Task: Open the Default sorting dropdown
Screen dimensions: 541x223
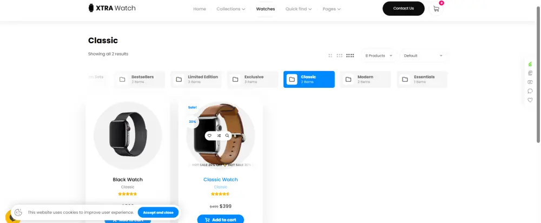Action: (424, 55)
